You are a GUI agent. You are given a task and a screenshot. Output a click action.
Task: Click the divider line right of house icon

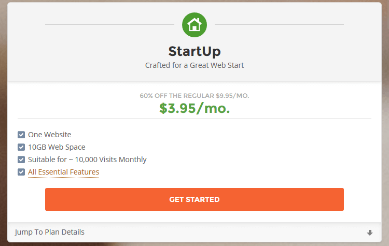(279, 24)
